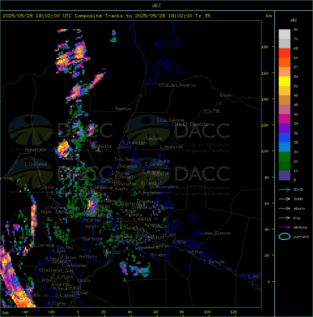Pick the slate 5-10 dBZ color band

coord(284,175)
